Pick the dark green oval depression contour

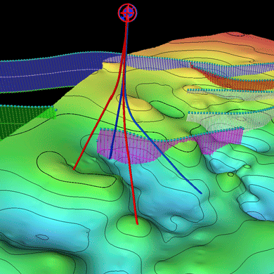(167, 109)
